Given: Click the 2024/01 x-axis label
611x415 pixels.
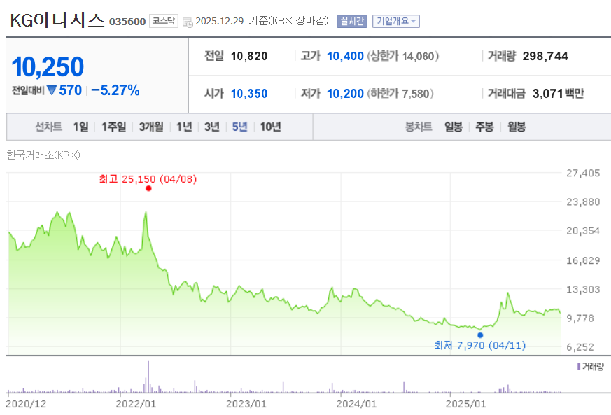Looking at the screenshot, I should coord(356,404).
